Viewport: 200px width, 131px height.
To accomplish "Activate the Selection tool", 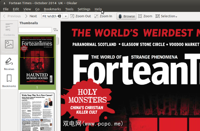I will 165,16.
